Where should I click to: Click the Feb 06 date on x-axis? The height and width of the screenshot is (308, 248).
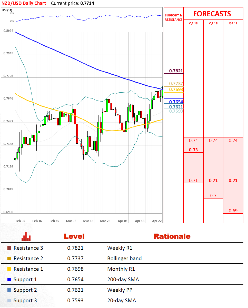[20, 221]
